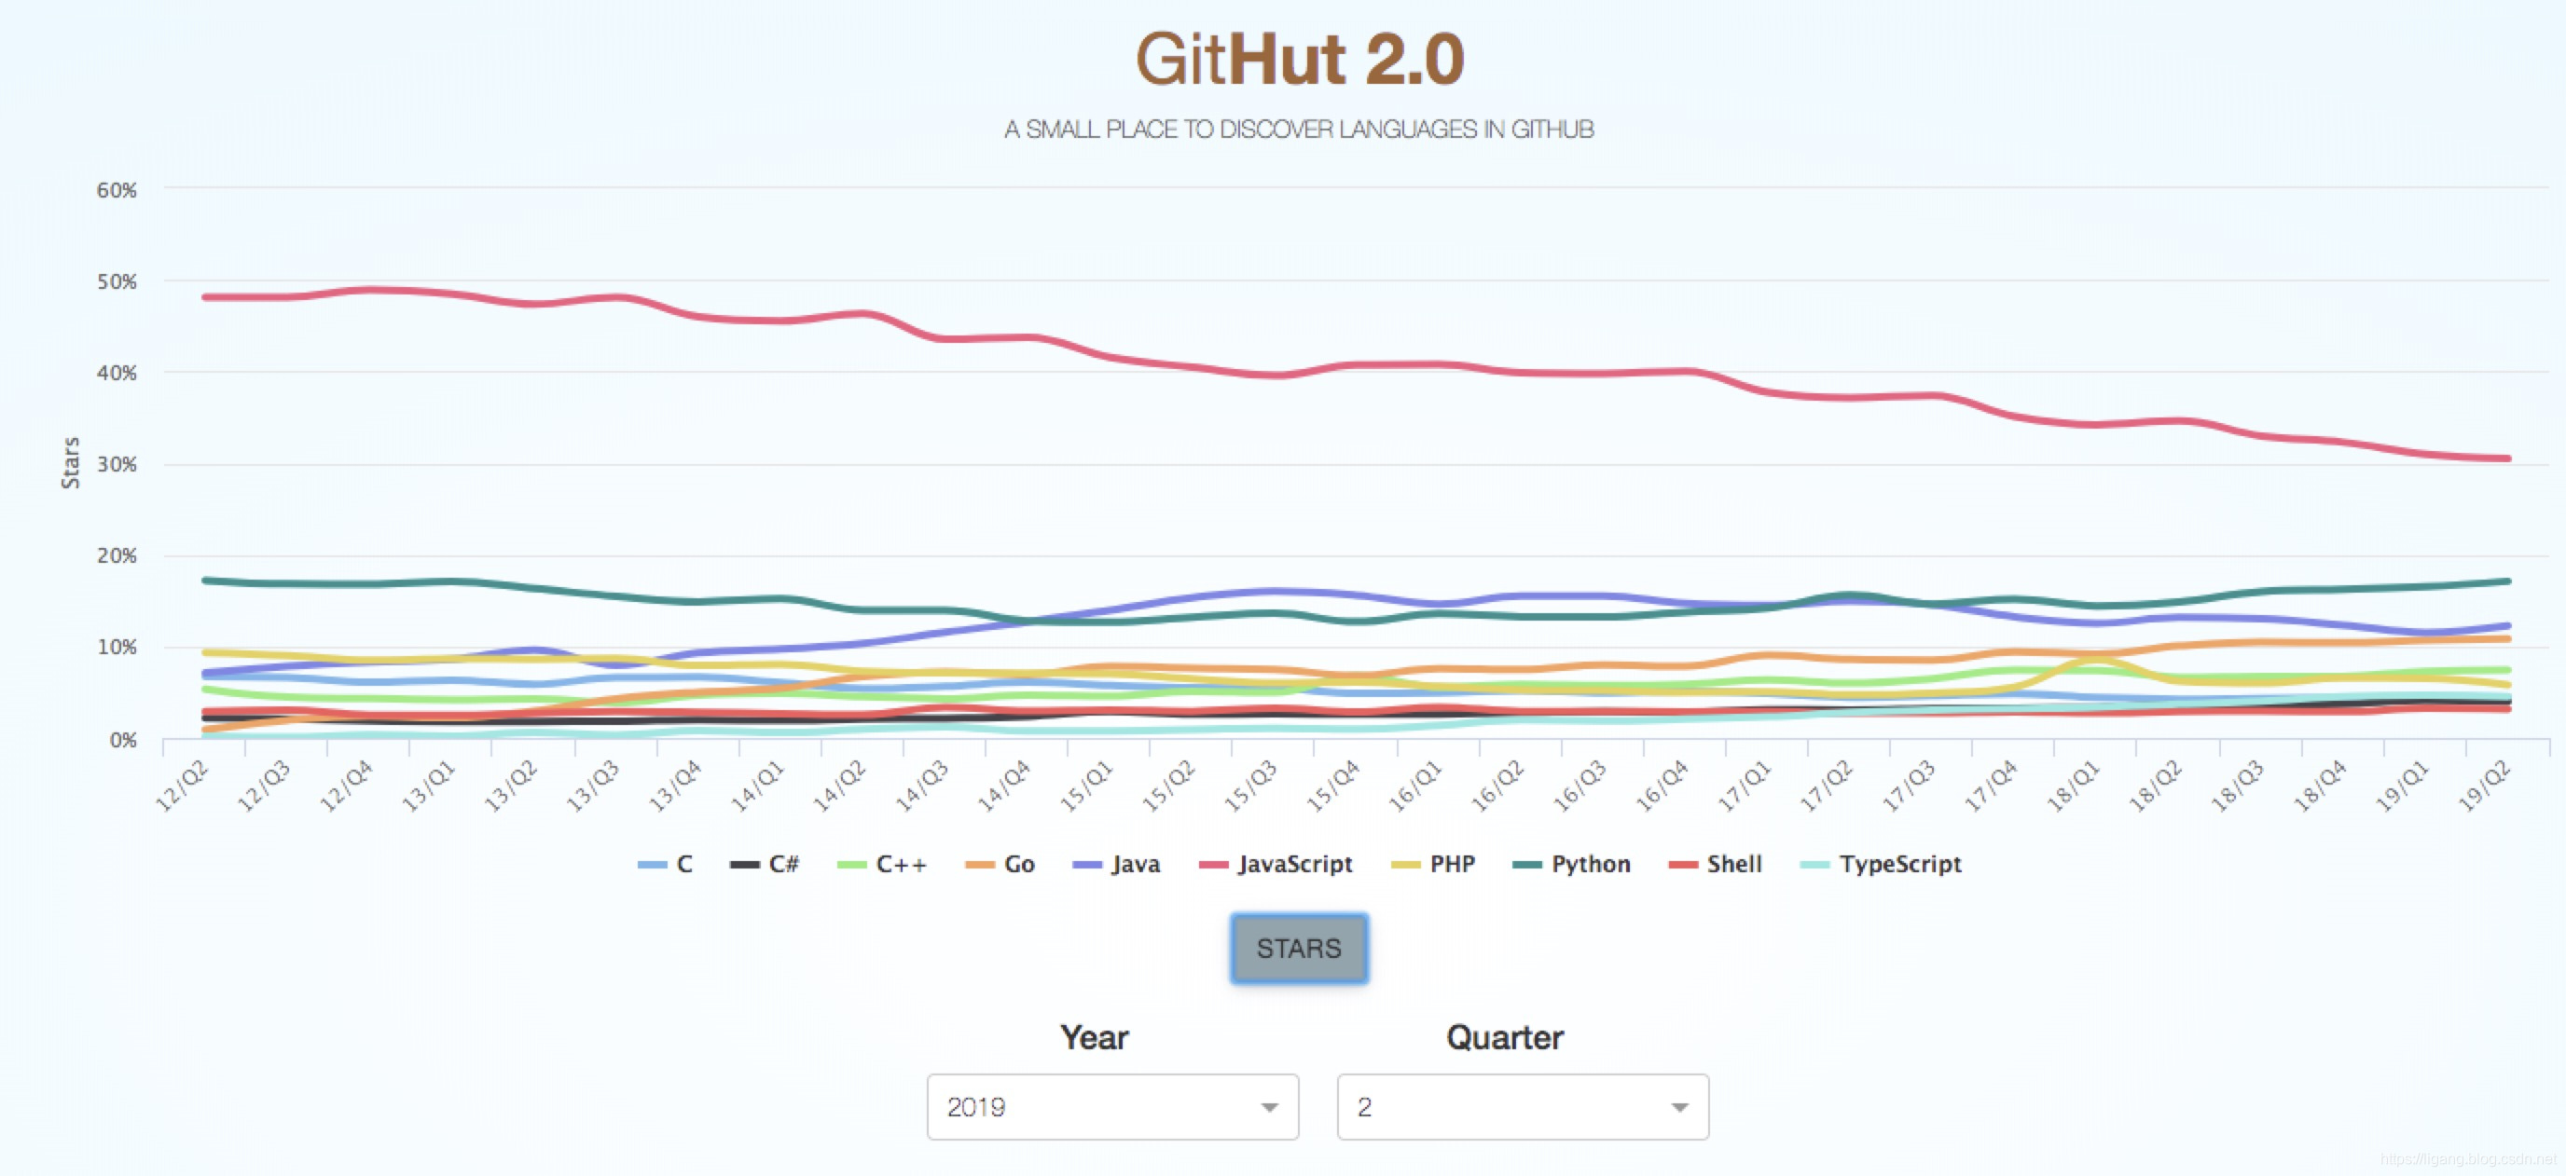Toggle the PHP legend entry
The image size is (2566, 1176).
(x=1433, y=865)
